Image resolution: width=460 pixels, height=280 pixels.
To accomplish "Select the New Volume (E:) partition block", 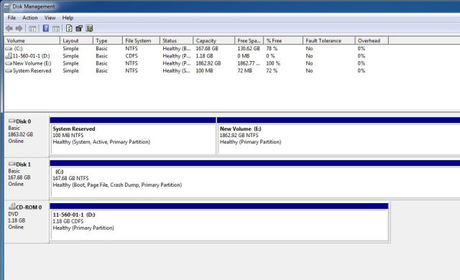I will coord(339,136).
